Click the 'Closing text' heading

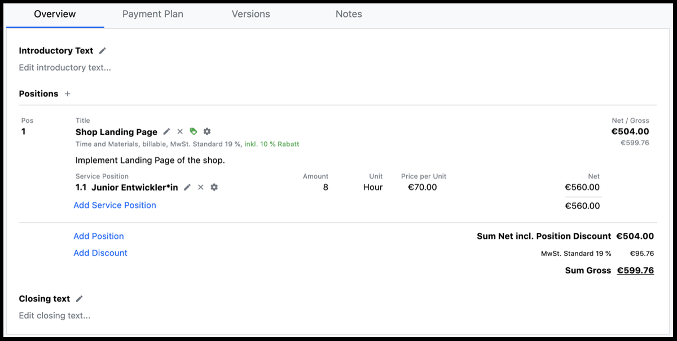coord(45,299)
